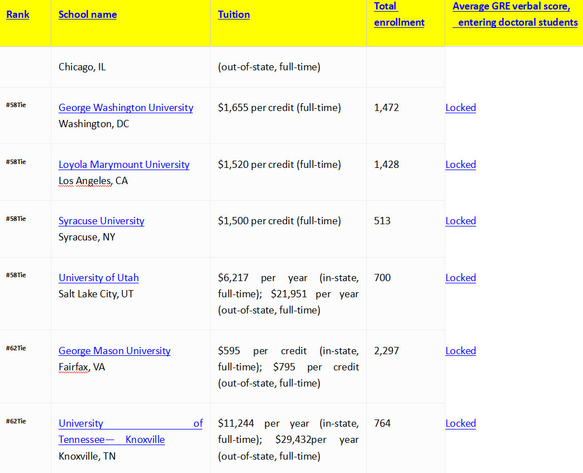
Task: Click enrollment value 1,472
Action: [x=386, y=108]
